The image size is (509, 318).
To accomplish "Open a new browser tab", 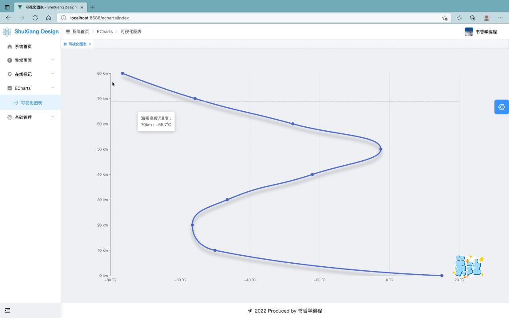I will click(92, 7).
